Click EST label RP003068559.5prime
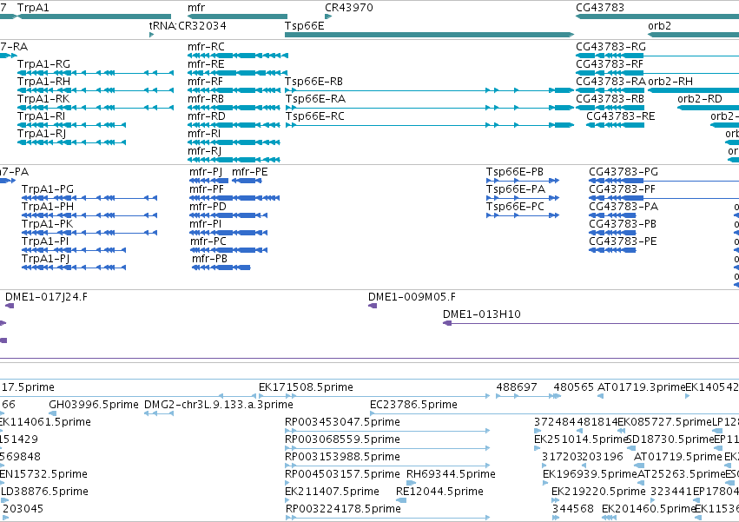 click(x=343, y=439)
